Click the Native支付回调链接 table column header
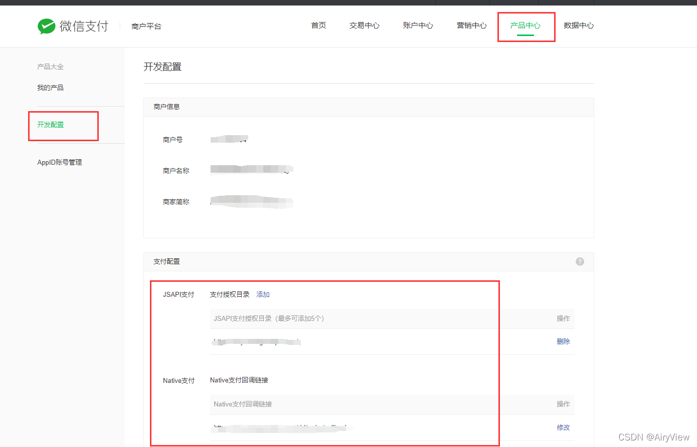697x447 pixels. coord(243,404)
